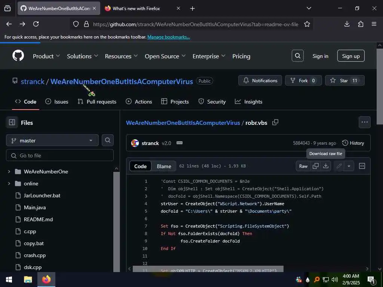
Task: Download raw file icon
Action: tap(326, 166)
